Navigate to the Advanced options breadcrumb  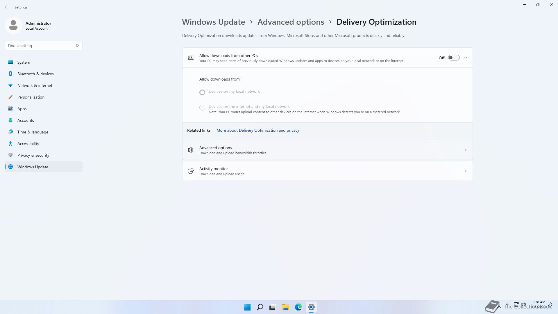[291, 22]
